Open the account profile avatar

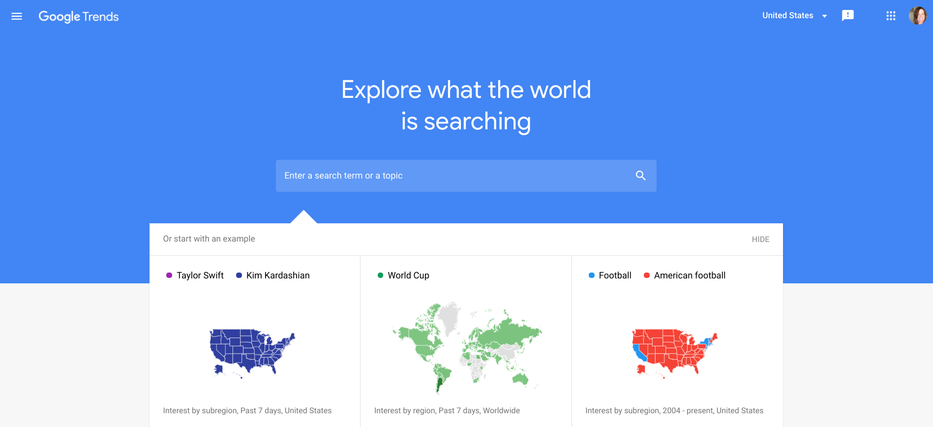click(x=918, y=16)
